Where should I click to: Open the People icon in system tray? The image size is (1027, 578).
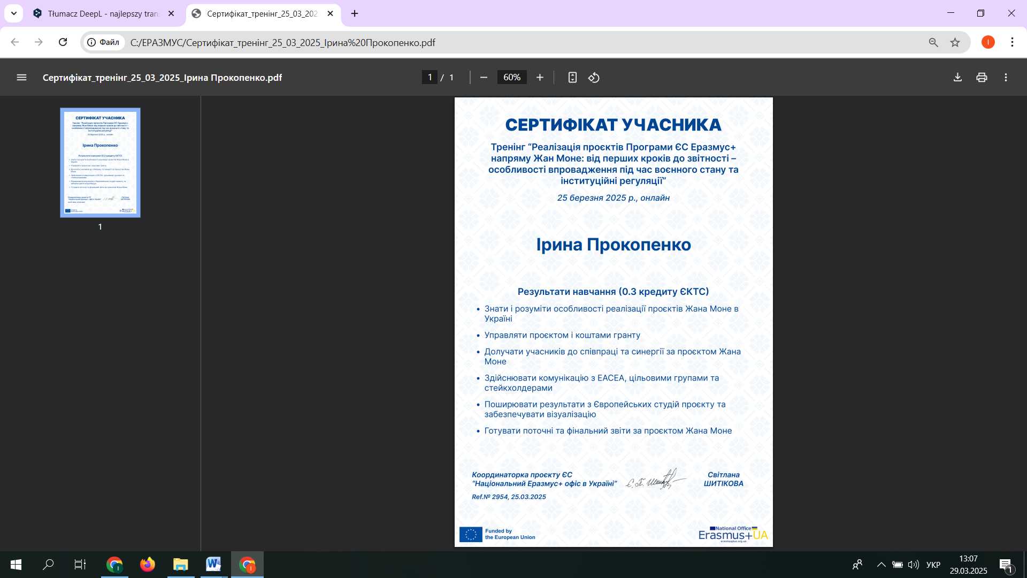857,565
